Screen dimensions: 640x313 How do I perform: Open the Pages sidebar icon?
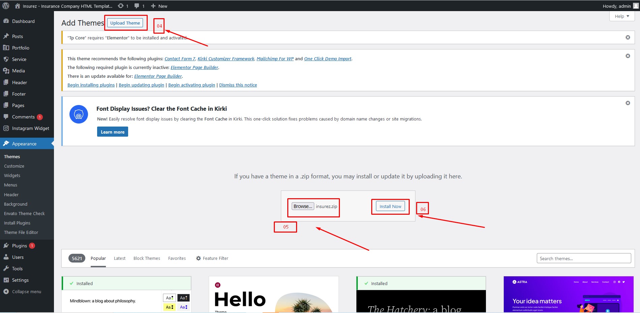6,105
